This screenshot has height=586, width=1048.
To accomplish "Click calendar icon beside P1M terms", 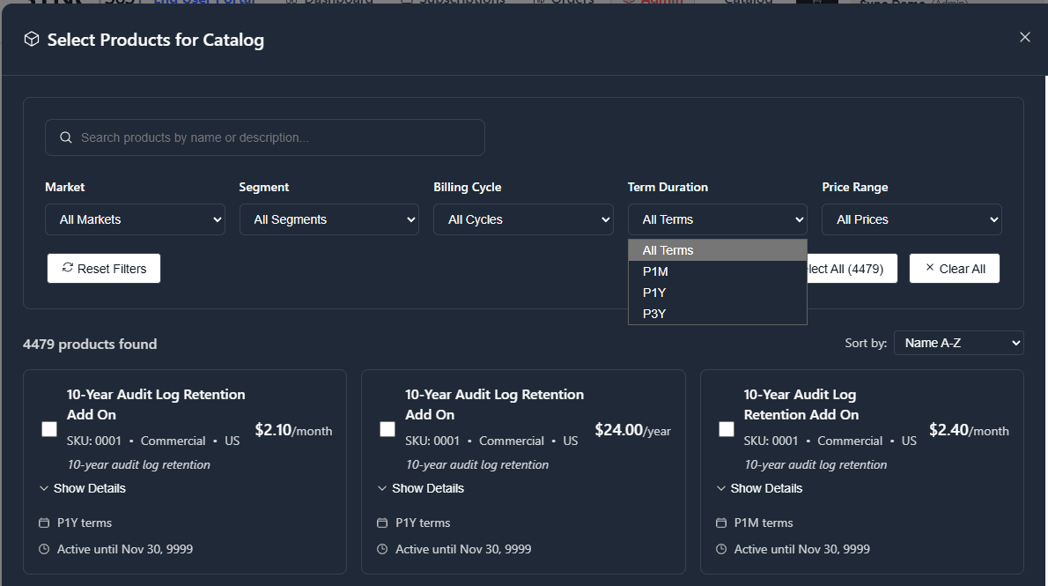I will 721,523.
